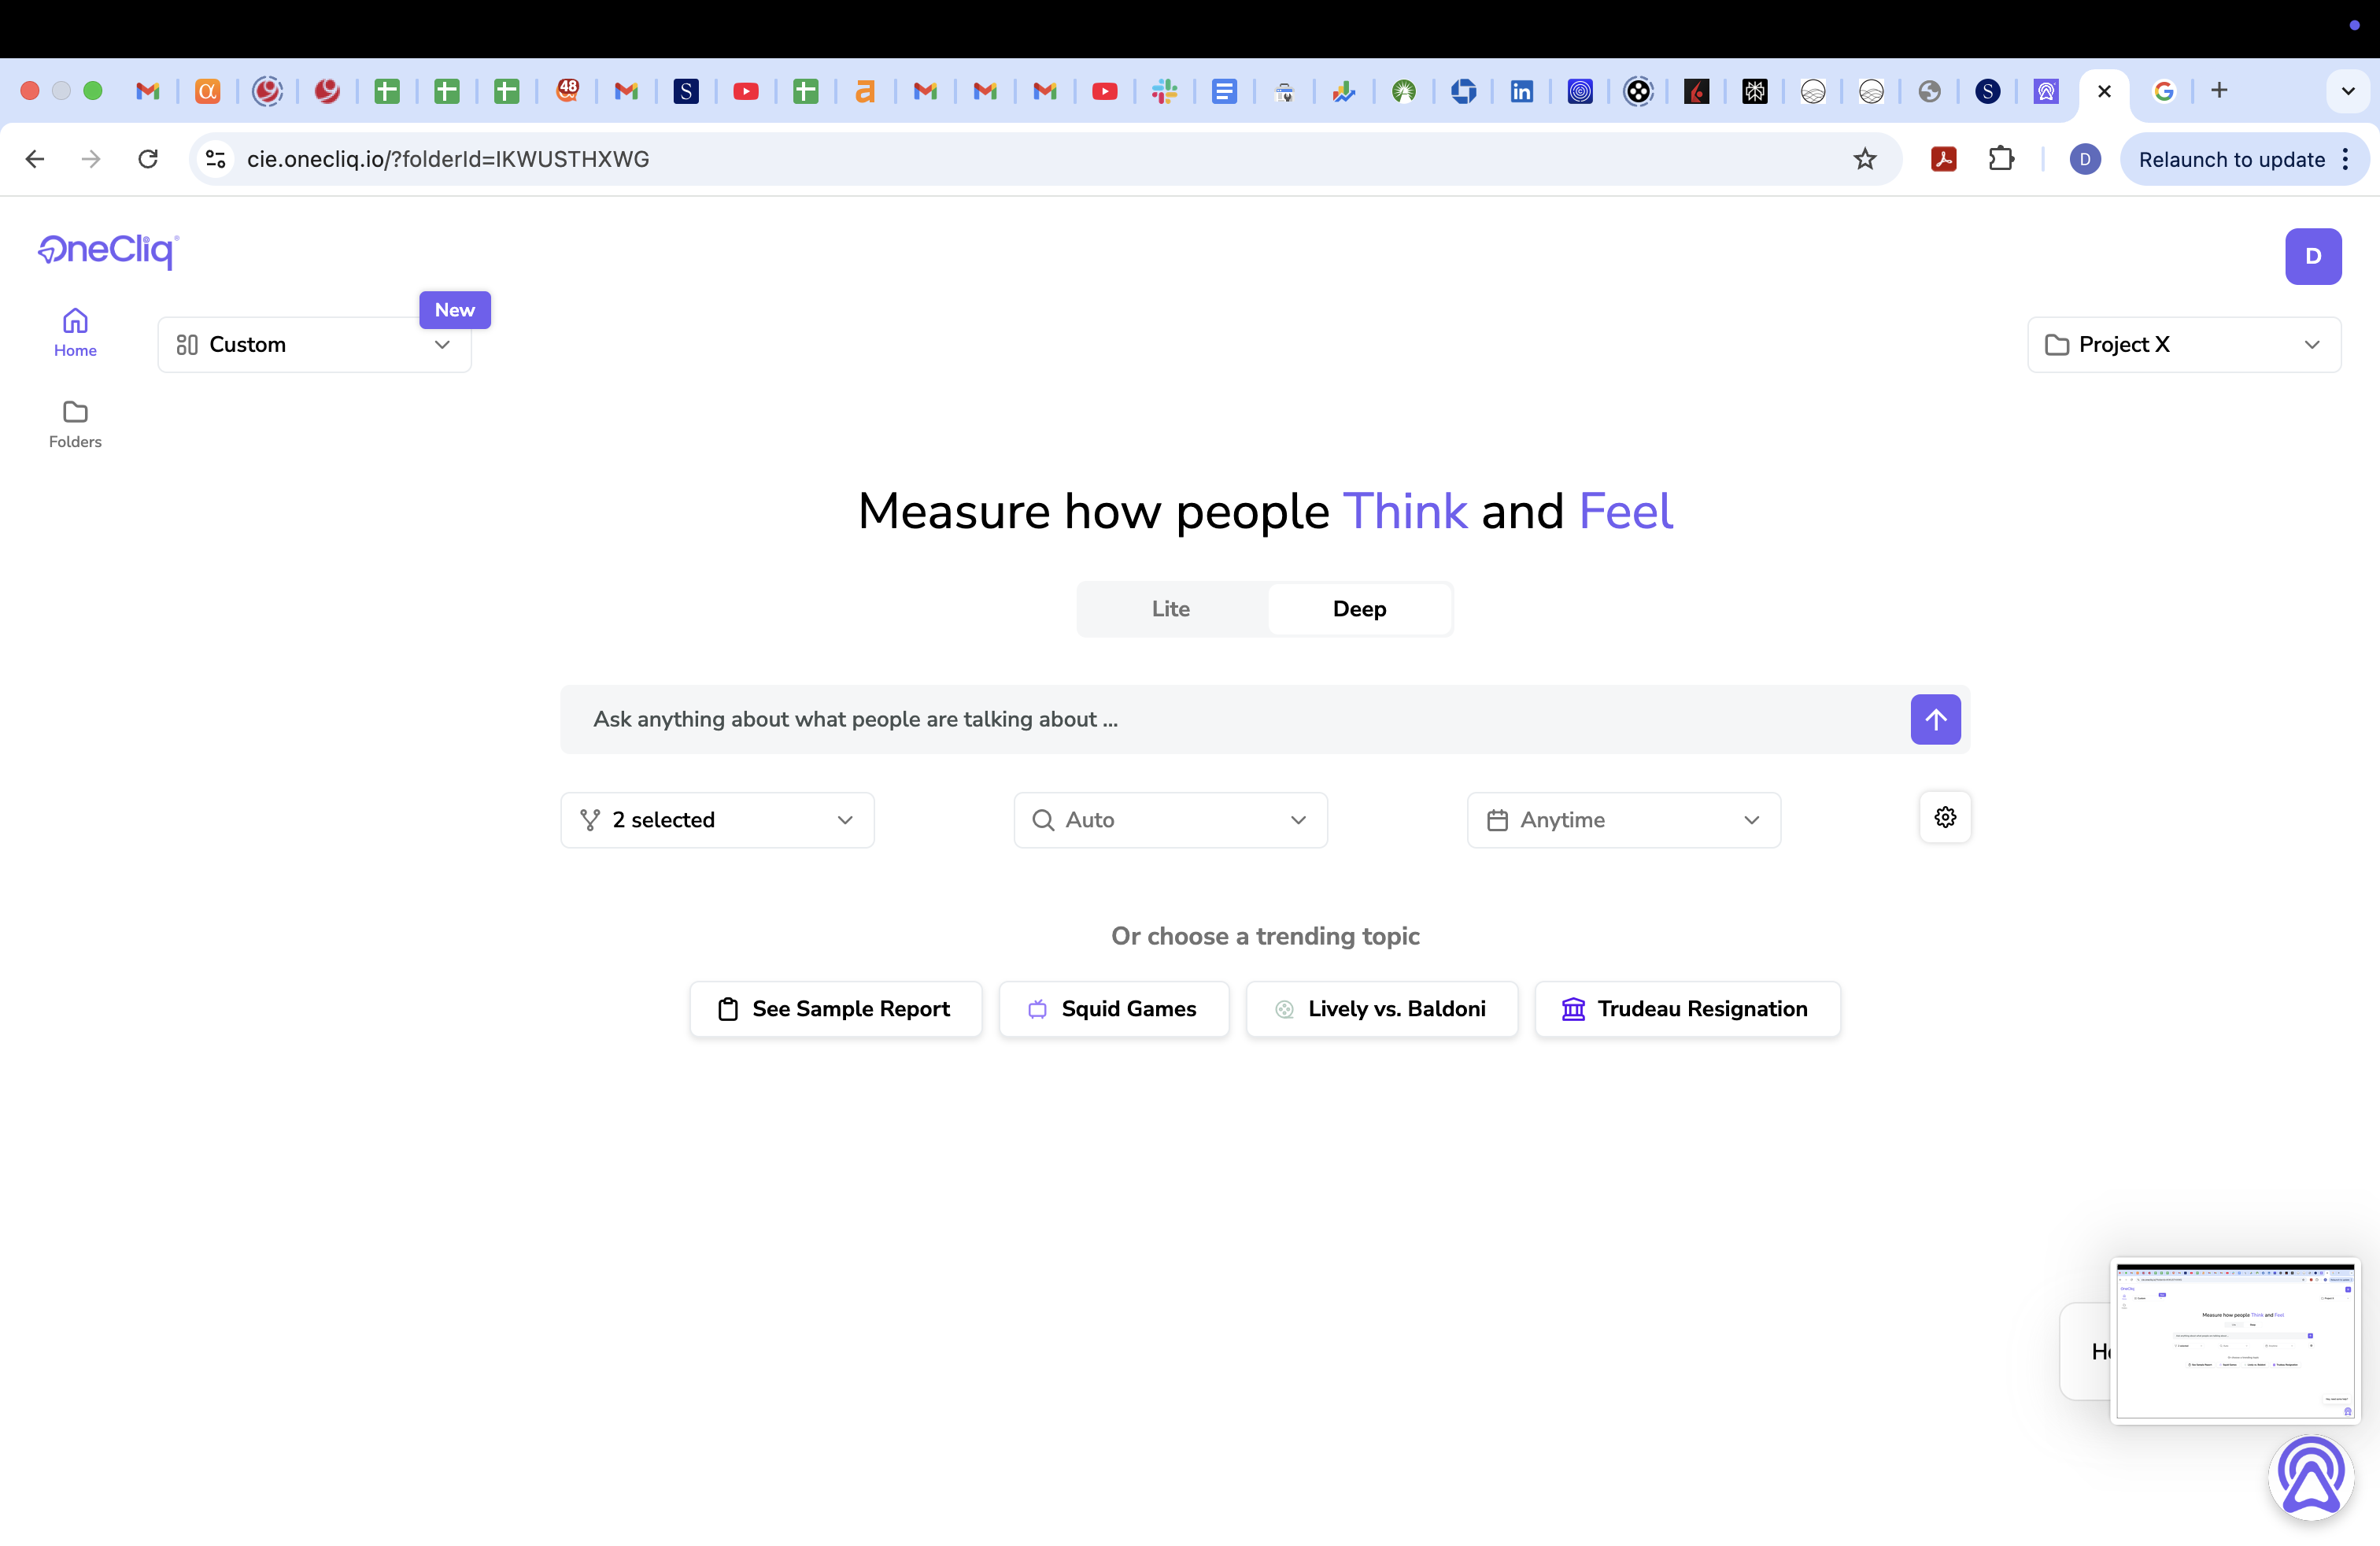
Task: Open the browser extensions puzzle icon
Action: coord(2000,159)
